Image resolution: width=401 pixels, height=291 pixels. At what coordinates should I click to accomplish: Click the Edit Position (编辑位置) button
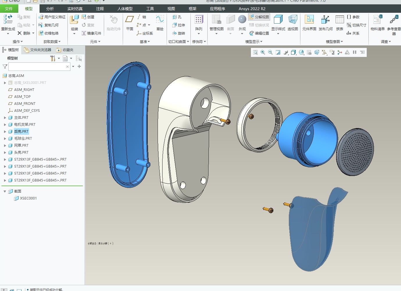[259, 33]
